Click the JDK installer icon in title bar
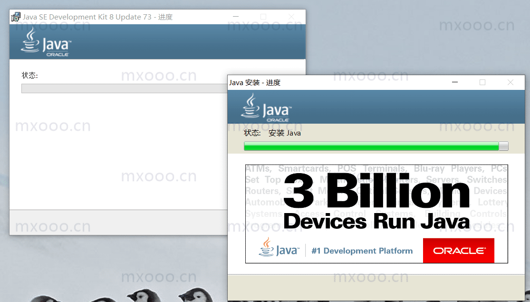The width and height of the screenshot is (530, 302). pos(16,17)
